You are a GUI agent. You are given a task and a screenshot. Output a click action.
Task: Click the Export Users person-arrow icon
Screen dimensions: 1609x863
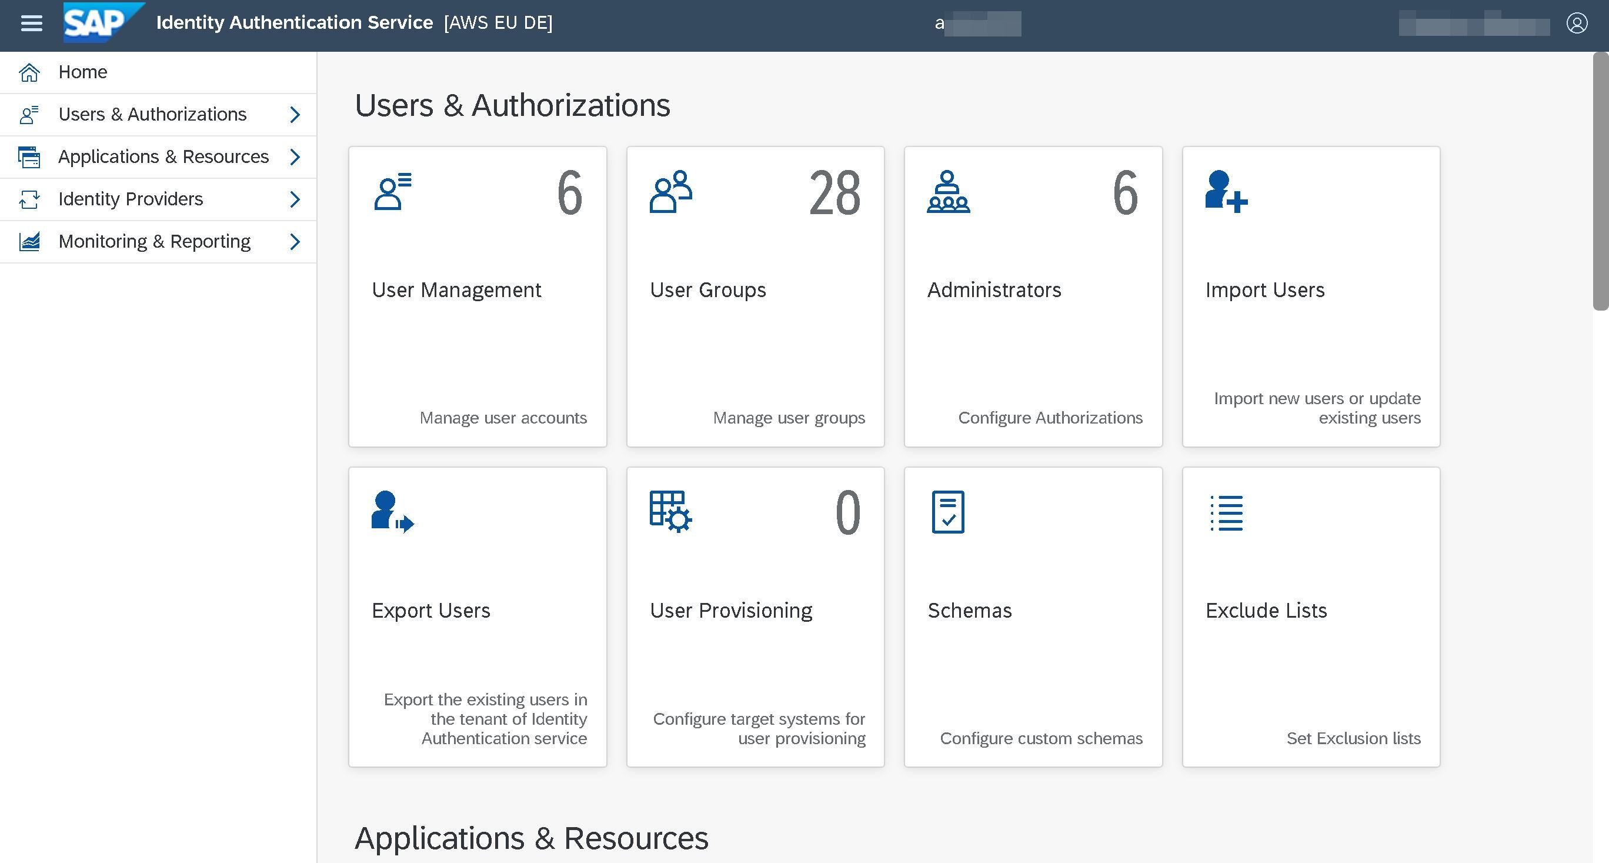tap(392, 512)
